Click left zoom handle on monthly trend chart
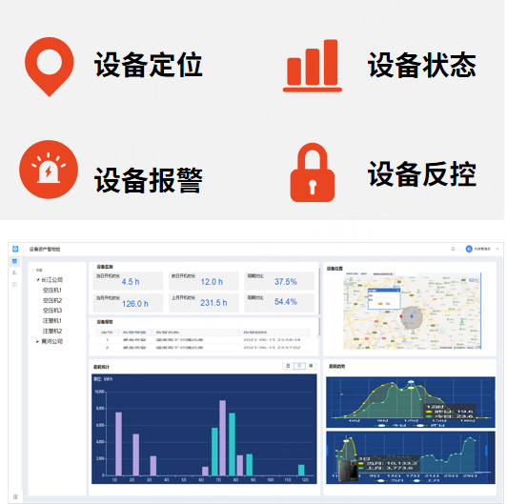Viewport: 507px width, 504px height. click(x=328, y=451)
